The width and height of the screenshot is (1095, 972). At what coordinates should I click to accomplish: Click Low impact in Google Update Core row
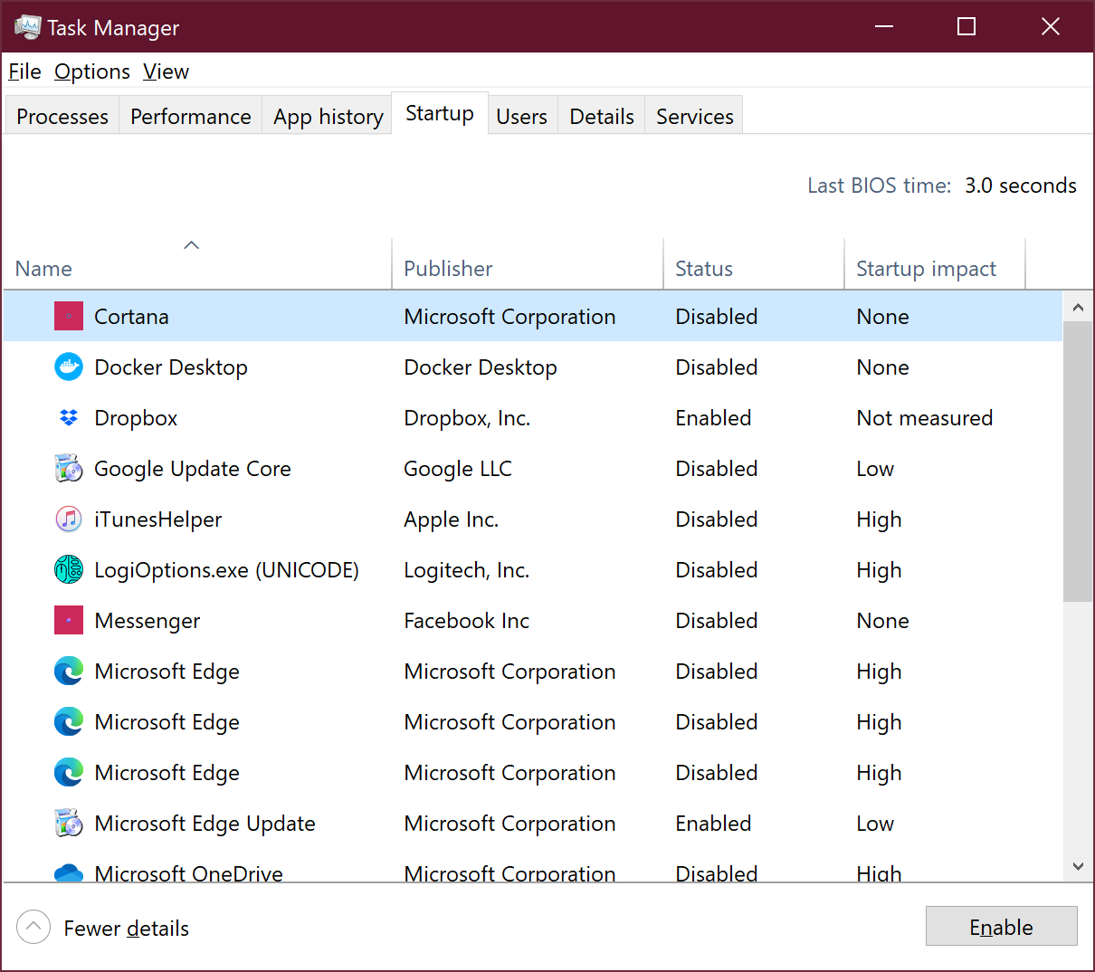[875, 469]
